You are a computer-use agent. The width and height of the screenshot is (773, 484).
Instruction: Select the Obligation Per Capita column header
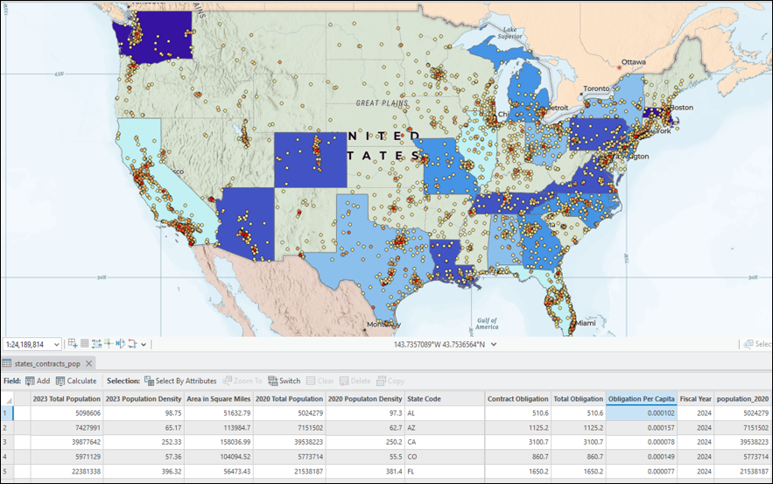(x=641, y=399)
